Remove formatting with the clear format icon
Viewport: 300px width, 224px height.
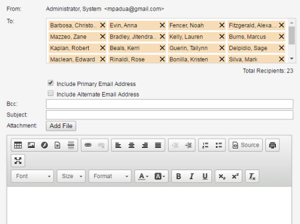pos(252,176)
